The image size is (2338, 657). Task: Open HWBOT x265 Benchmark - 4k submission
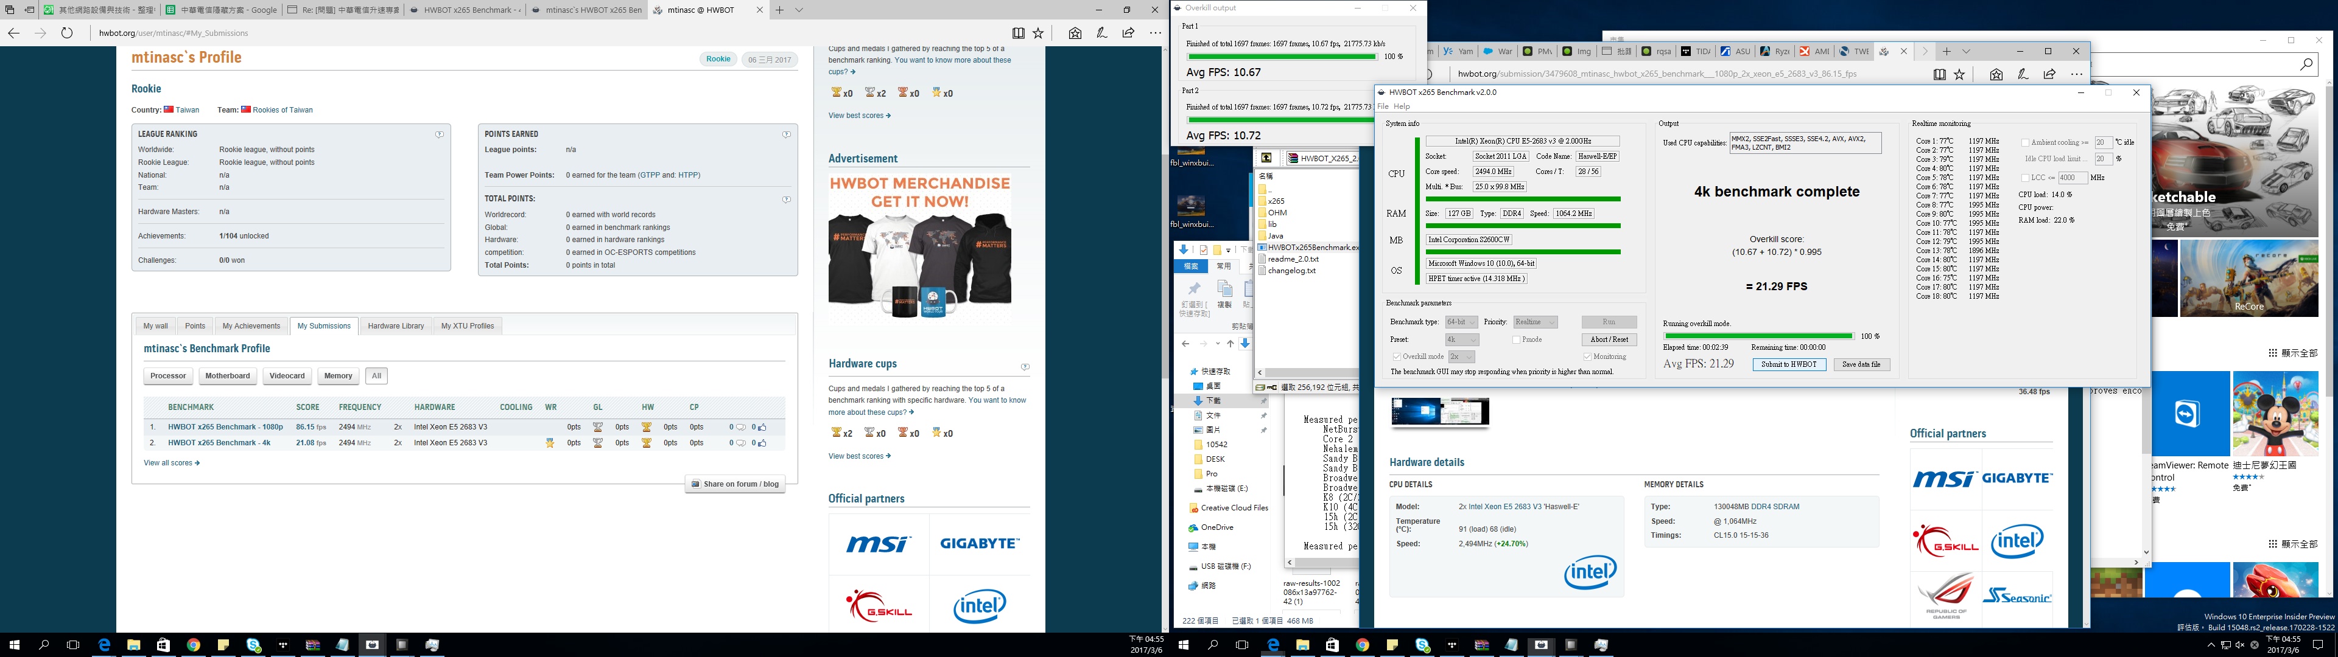[219, 443]
